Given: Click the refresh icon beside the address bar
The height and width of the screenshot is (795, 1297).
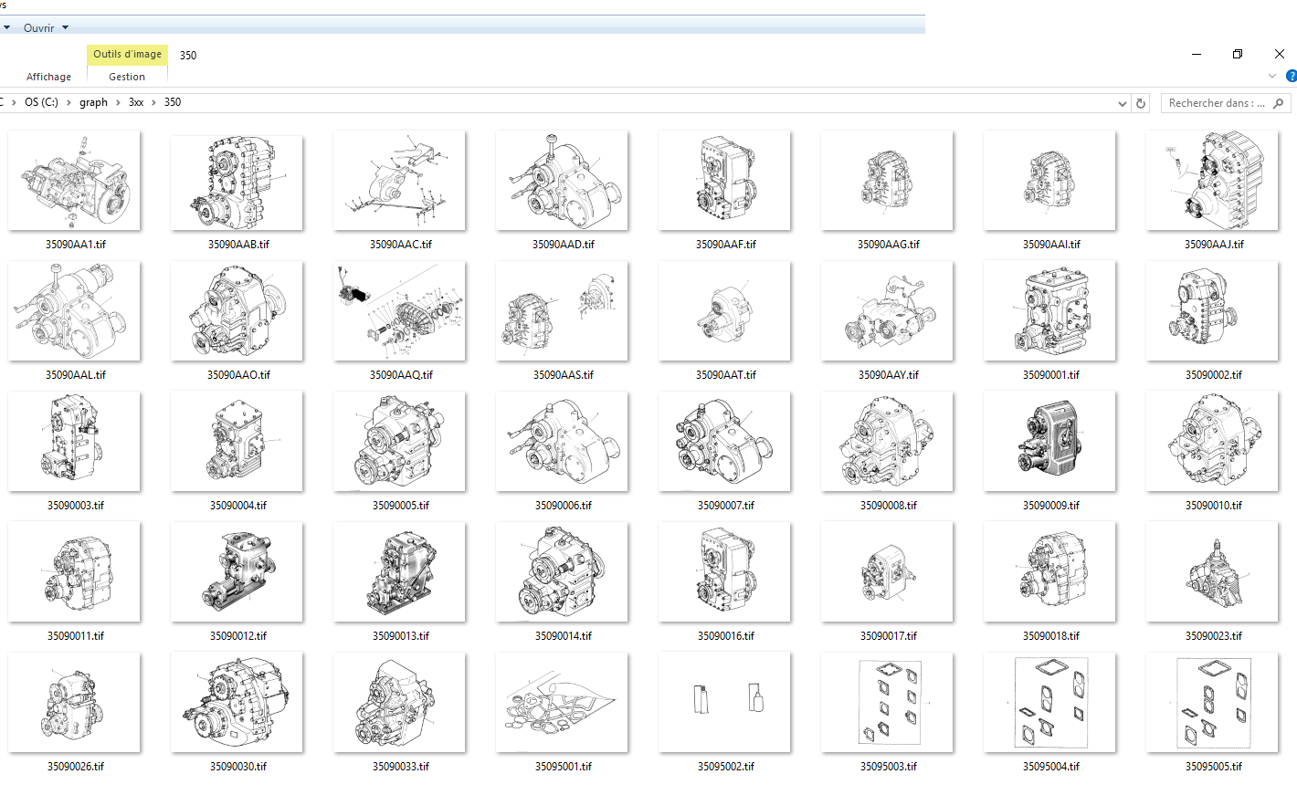Looking at the screenshot, I should point(1141,103).
